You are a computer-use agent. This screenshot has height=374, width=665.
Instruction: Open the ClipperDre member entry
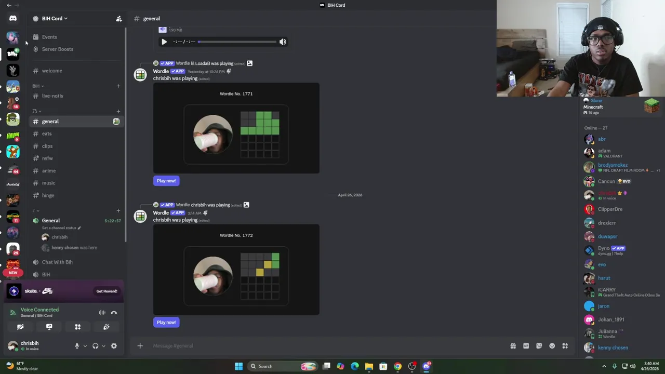[621, 209]
